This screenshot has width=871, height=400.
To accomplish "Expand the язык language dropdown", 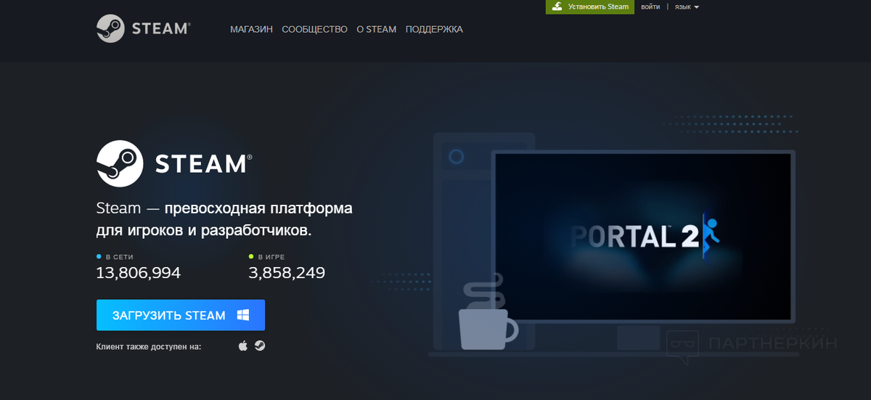I will click(687, 7).
